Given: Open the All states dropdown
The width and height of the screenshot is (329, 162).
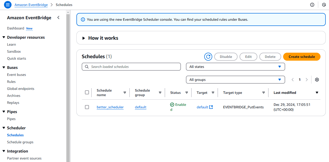Looking at the screenshot, I should coord(236,67).
